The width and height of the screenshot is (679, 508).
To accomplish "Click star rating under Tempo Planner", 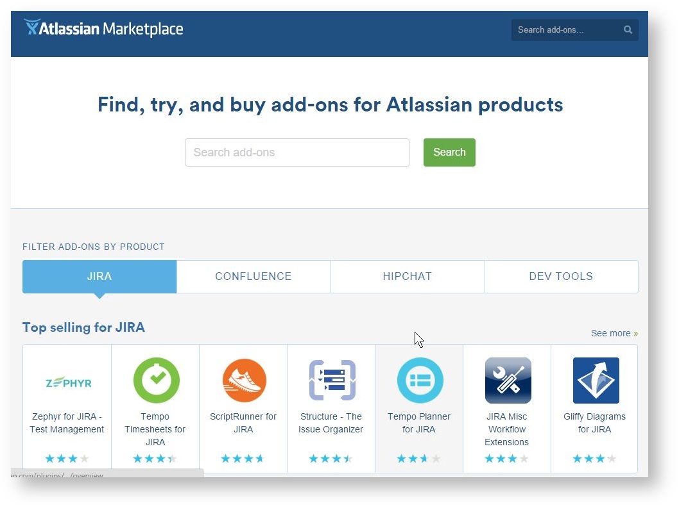I will click(418, 458).
